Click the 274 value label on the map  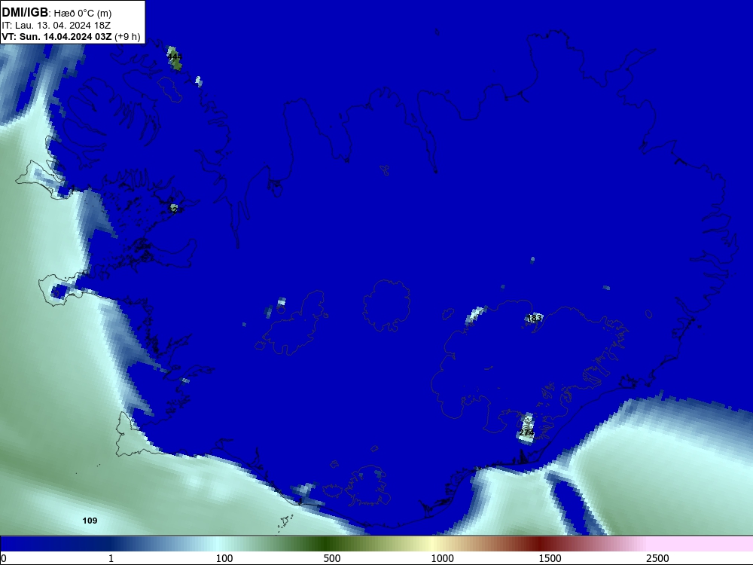coord(526,433)
